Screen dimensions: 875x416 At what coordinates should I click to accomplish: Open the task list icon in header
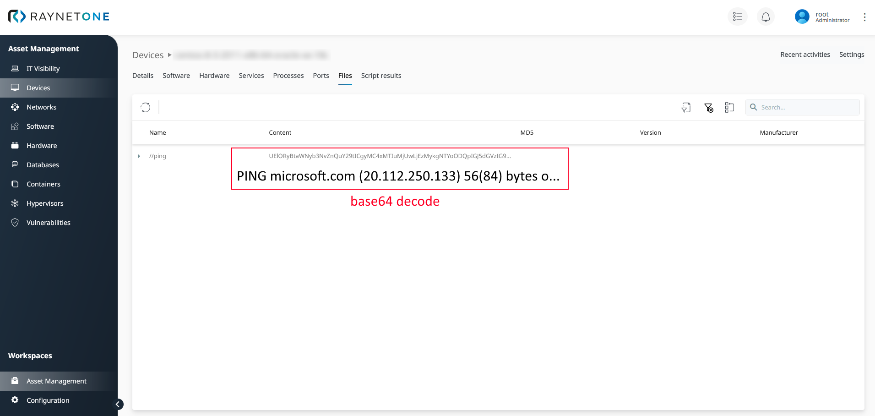pos(737,17)
